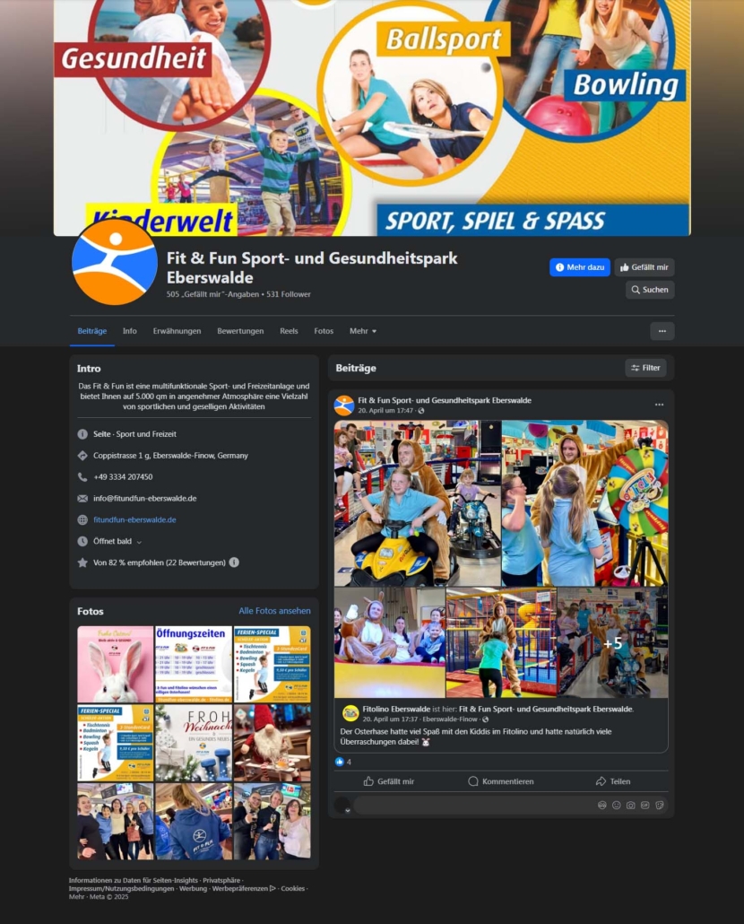Click inside the comment input field
This screenshot has width=744, height=924.
(x=474, y=805)
